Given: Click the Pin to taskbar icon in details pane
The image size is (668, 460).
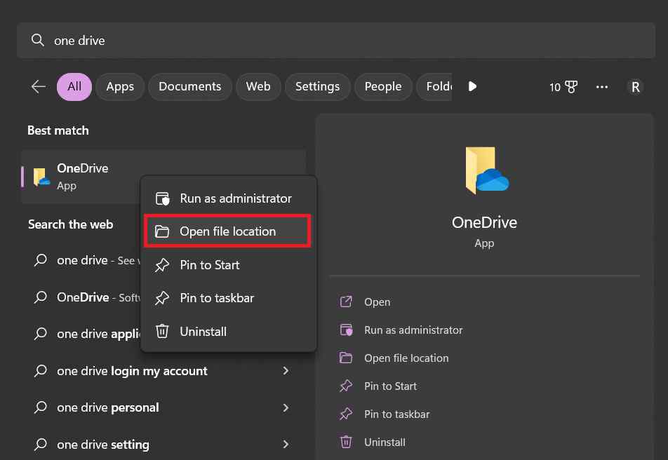Looking at the screenshot, I should 346,414.
